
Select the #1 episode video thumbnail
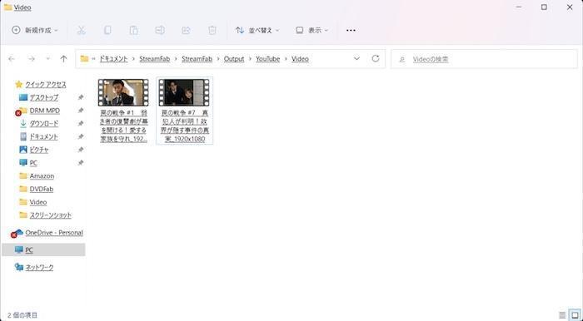coord(123,92)
